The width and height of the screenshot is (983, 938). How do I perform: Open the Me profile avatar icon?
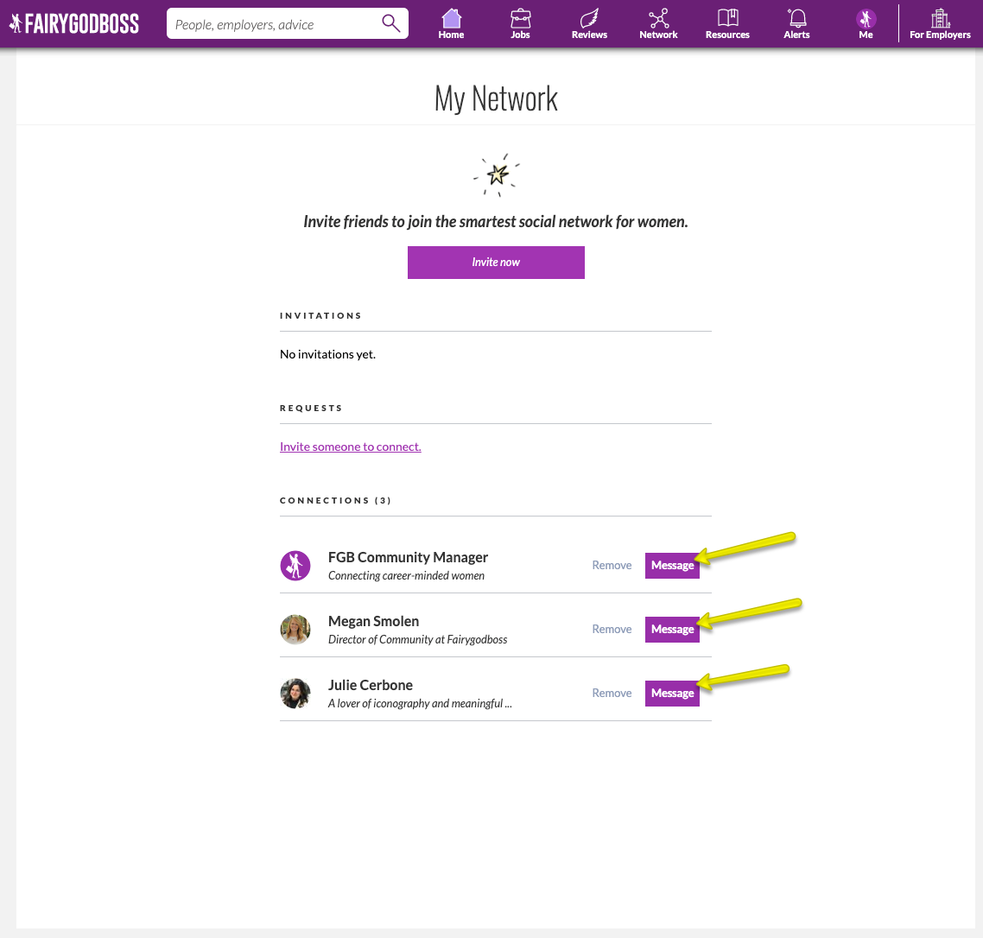(x=866, y=18)
